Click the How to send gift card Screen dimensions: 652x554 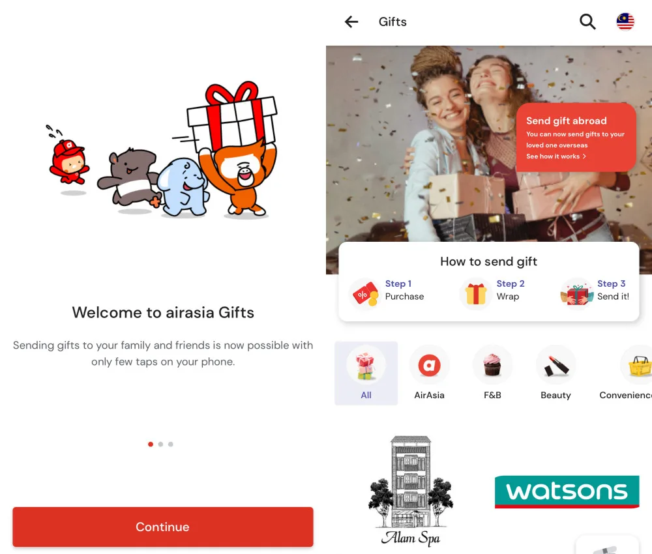(x=488, y=282)
